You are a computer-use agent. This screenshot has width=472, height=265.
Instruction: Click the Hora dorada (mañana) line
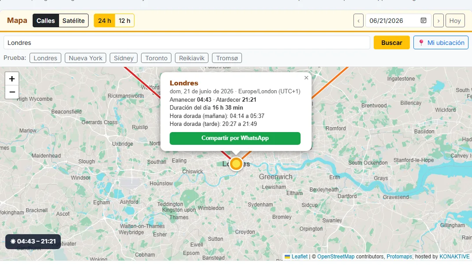coord(217,116)
